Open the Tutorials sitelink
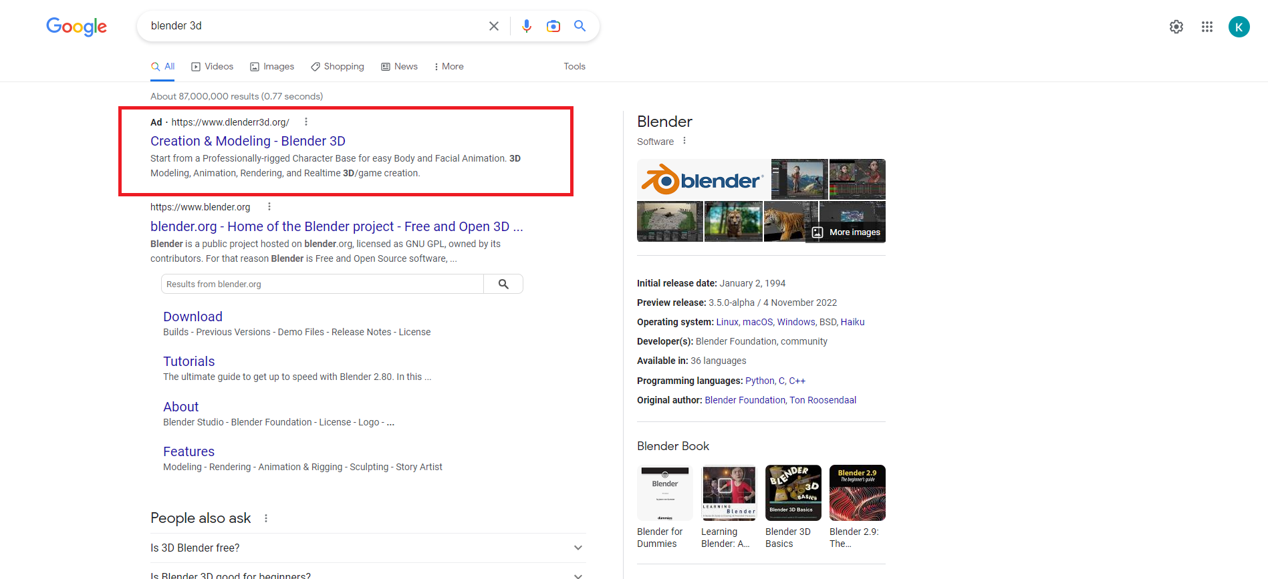This screenshot has width=1268, height=579. [x=189, y=361]
